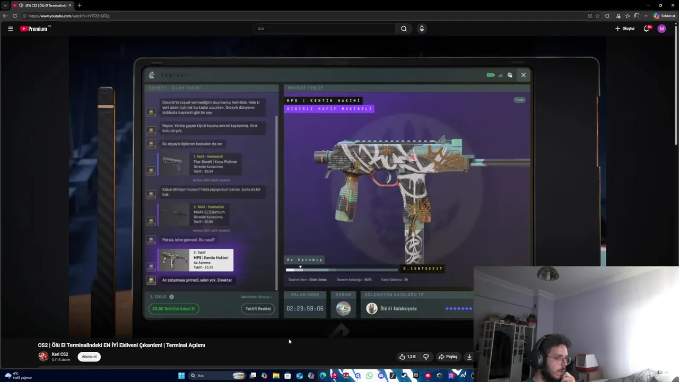This screenshot has height=382, width=679.
Task: Click the weapon wear float slider
Action: pyautogui.click(x=342, y=269)
